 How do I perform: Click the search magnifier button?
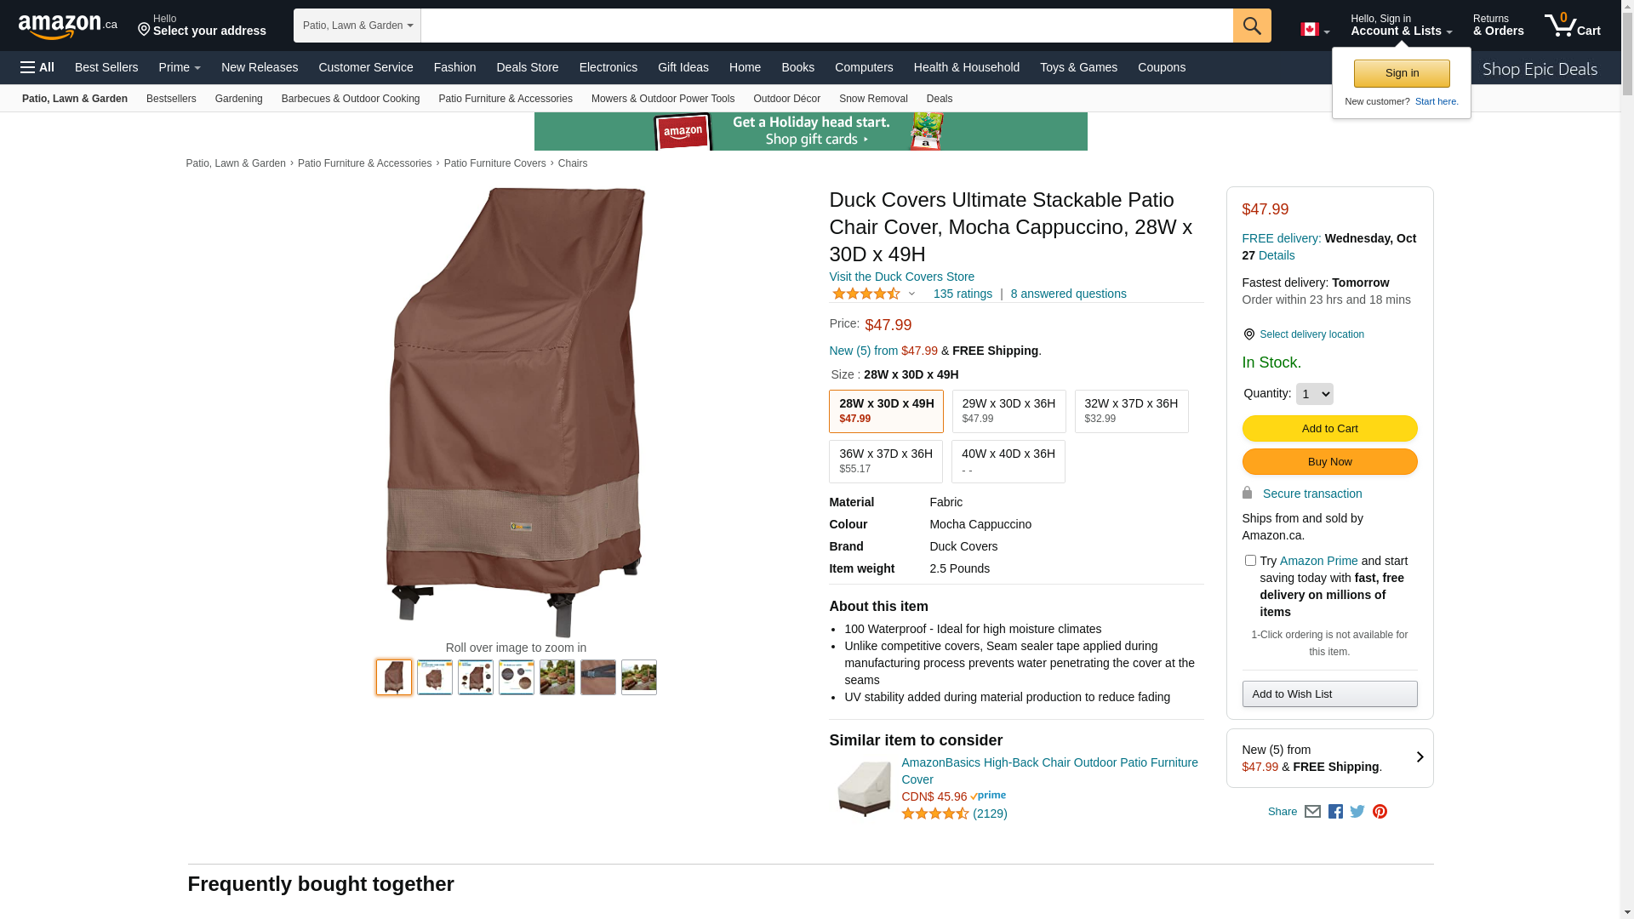point(1252,26)
